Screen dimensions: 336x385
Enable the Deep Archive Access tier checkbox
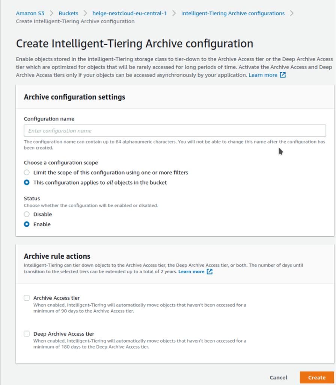point(27,333)
